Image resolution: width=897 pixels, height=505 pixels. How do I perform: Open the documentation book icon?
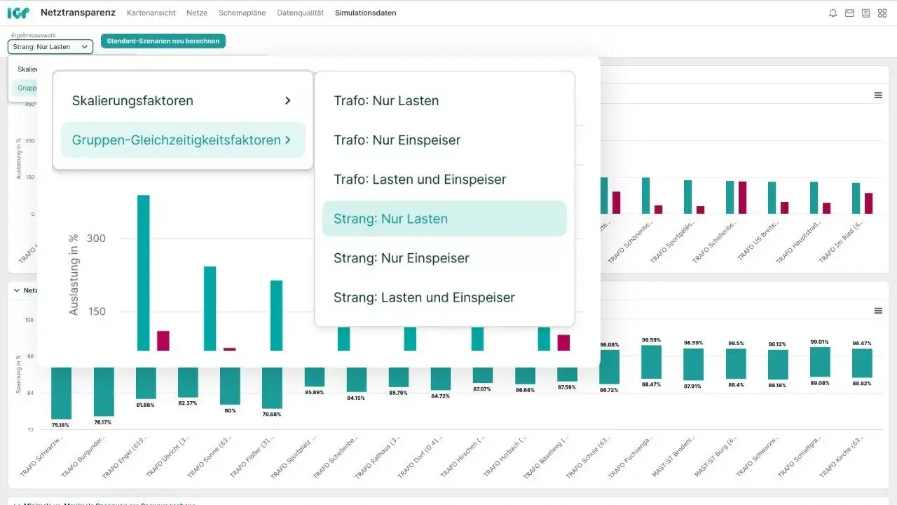tap(866, 13)
